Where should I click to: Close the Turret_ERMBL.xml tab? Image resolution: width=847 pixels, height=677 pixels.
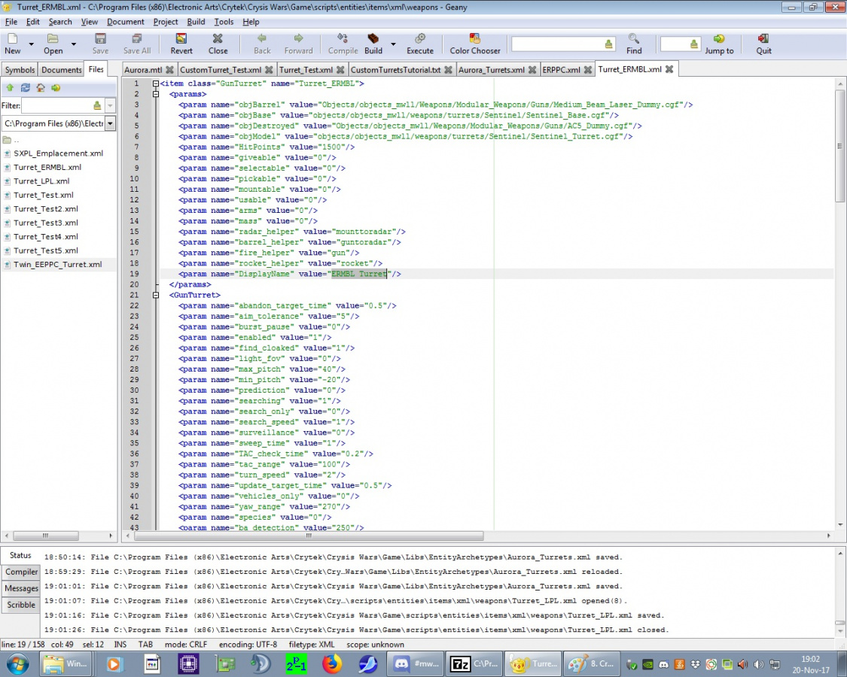pos(669,69)
